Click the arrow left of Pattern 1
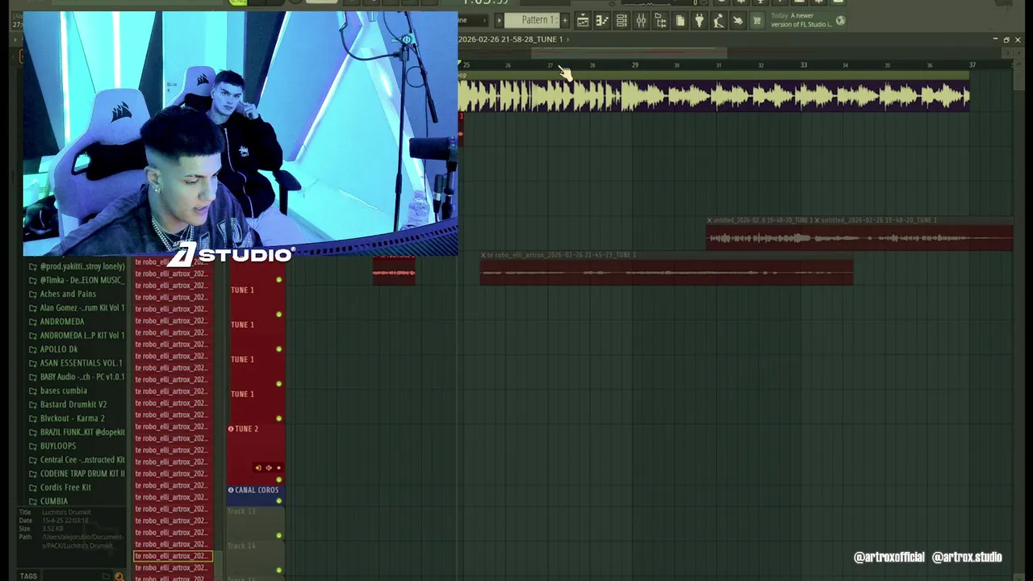1033x581 pixels. click(499, 20)
